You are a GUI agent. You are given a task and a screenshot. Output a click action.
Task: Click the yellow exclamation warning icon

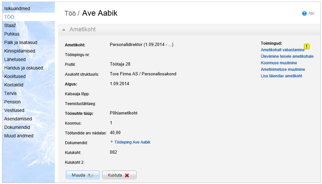point(307,46)
